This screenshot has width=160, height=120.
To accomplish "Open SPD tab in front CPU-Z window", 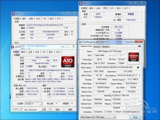I will point(44,52).
